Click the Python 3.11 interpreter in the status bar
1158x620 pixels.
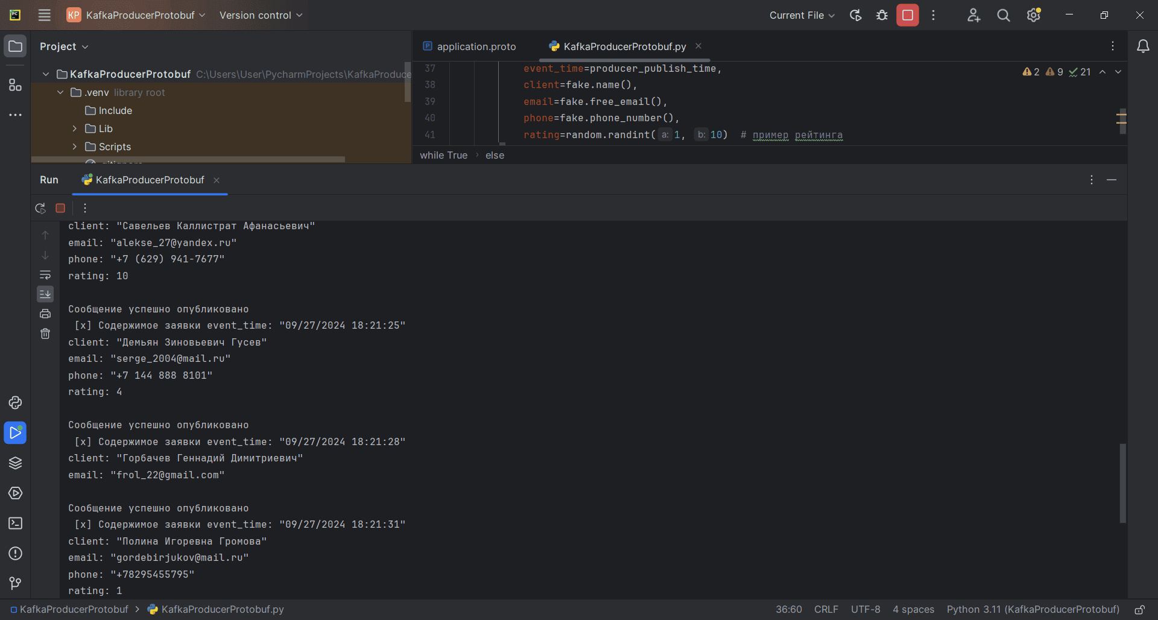click(x=1033, y=609)
